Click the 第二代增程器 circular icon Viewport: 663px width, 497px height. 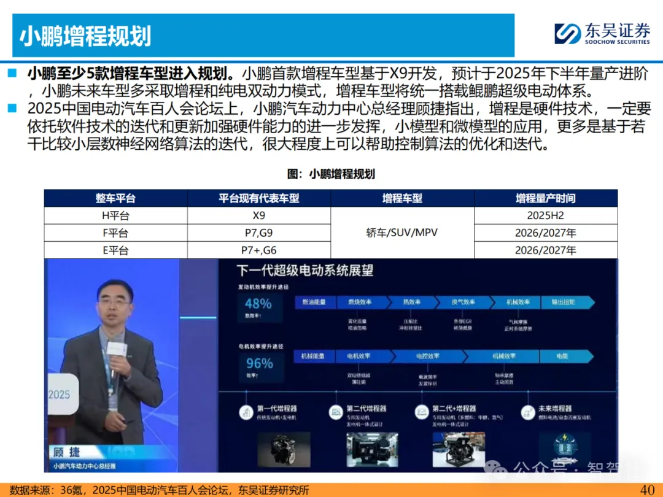336,412
